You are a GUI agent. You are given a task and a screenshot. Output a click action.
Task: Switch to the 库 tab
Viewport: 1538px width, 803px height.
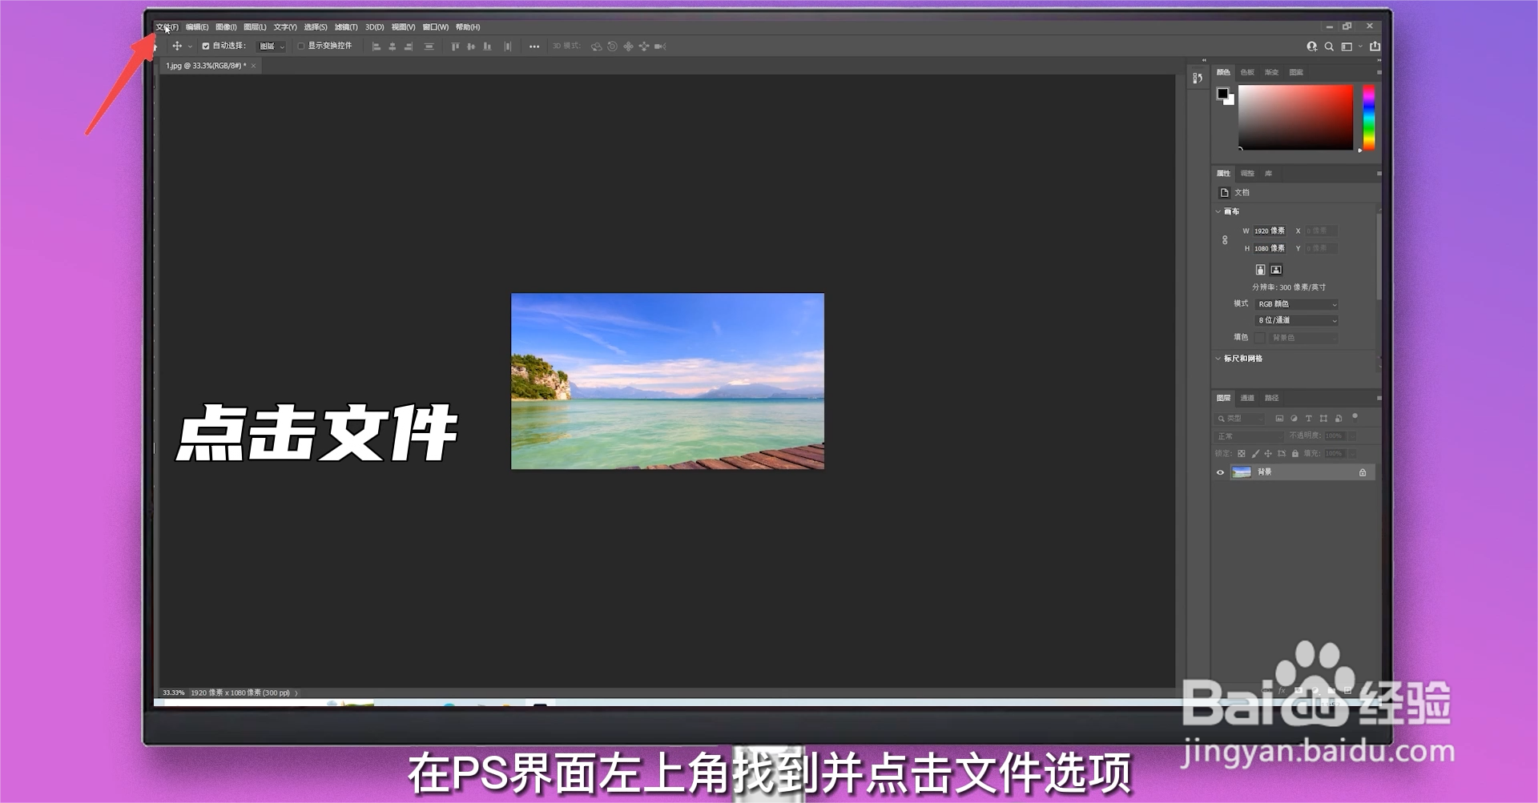click(x=1268, y=173)
